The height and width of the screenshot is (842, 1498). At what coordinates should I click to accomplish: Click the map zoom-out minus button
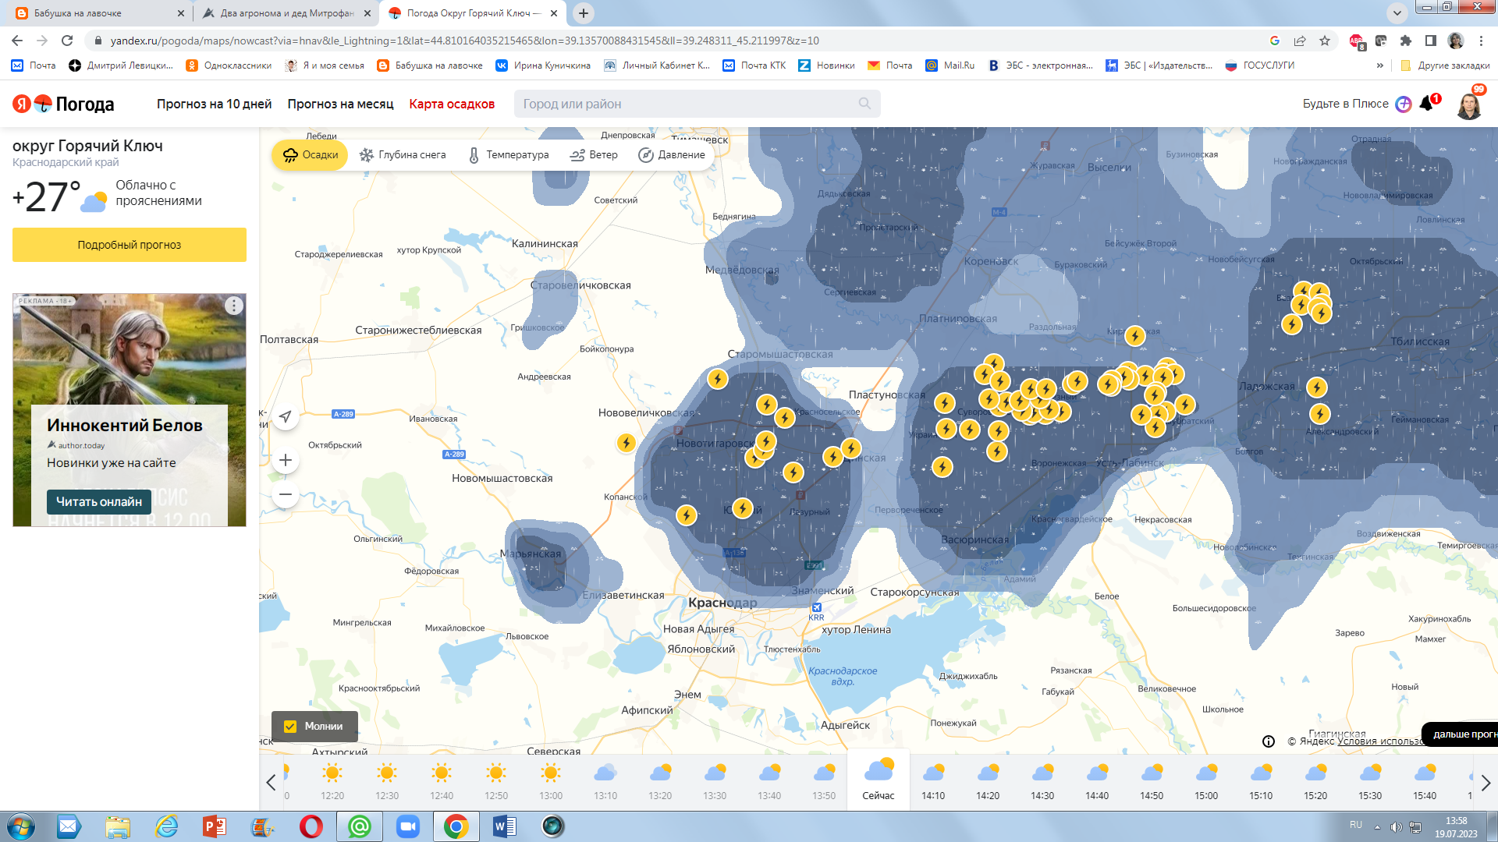pyautogui.click(x=286, y=494)
